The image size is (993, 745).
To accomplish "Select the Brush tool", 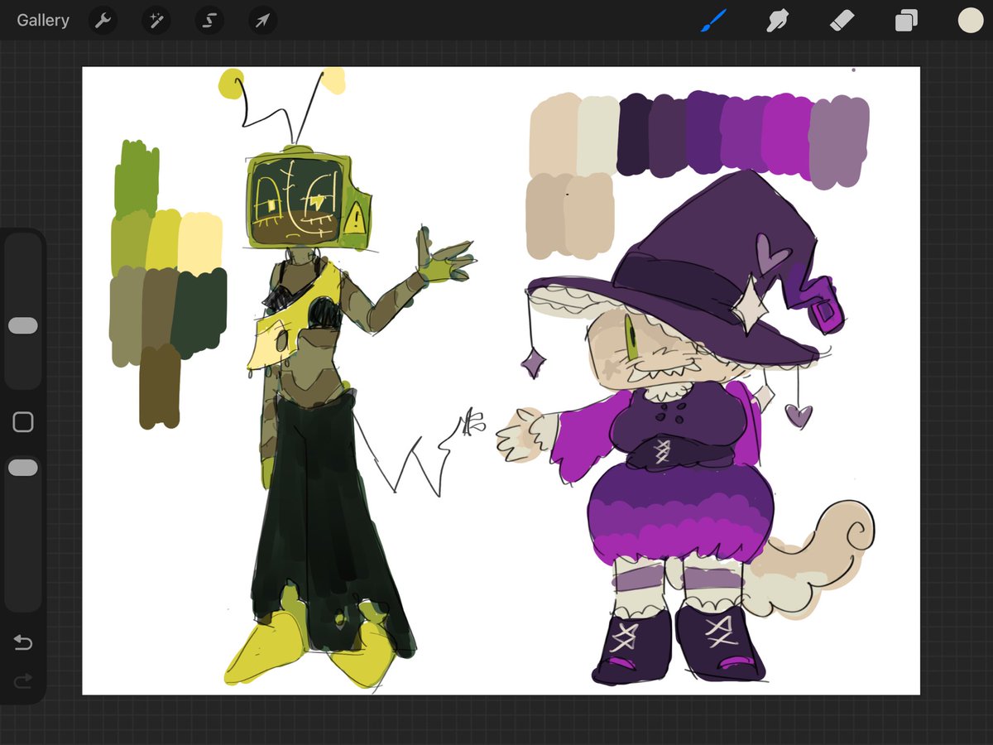I will (712, 21).
